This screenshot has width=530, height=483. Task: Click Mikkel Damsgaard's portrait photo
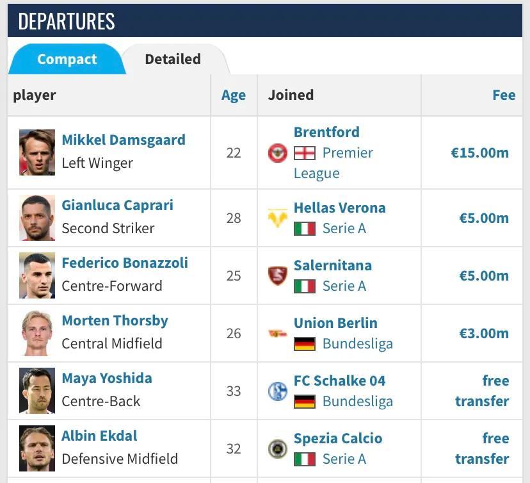pos(37,152)
